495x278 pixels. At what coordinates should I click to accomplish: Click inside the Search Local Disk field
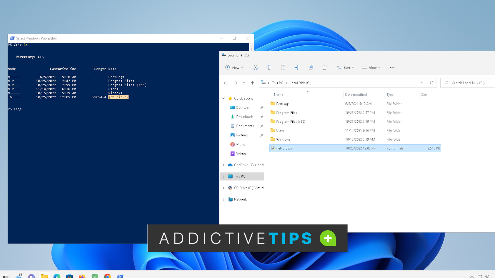click(x=467, y=83)
